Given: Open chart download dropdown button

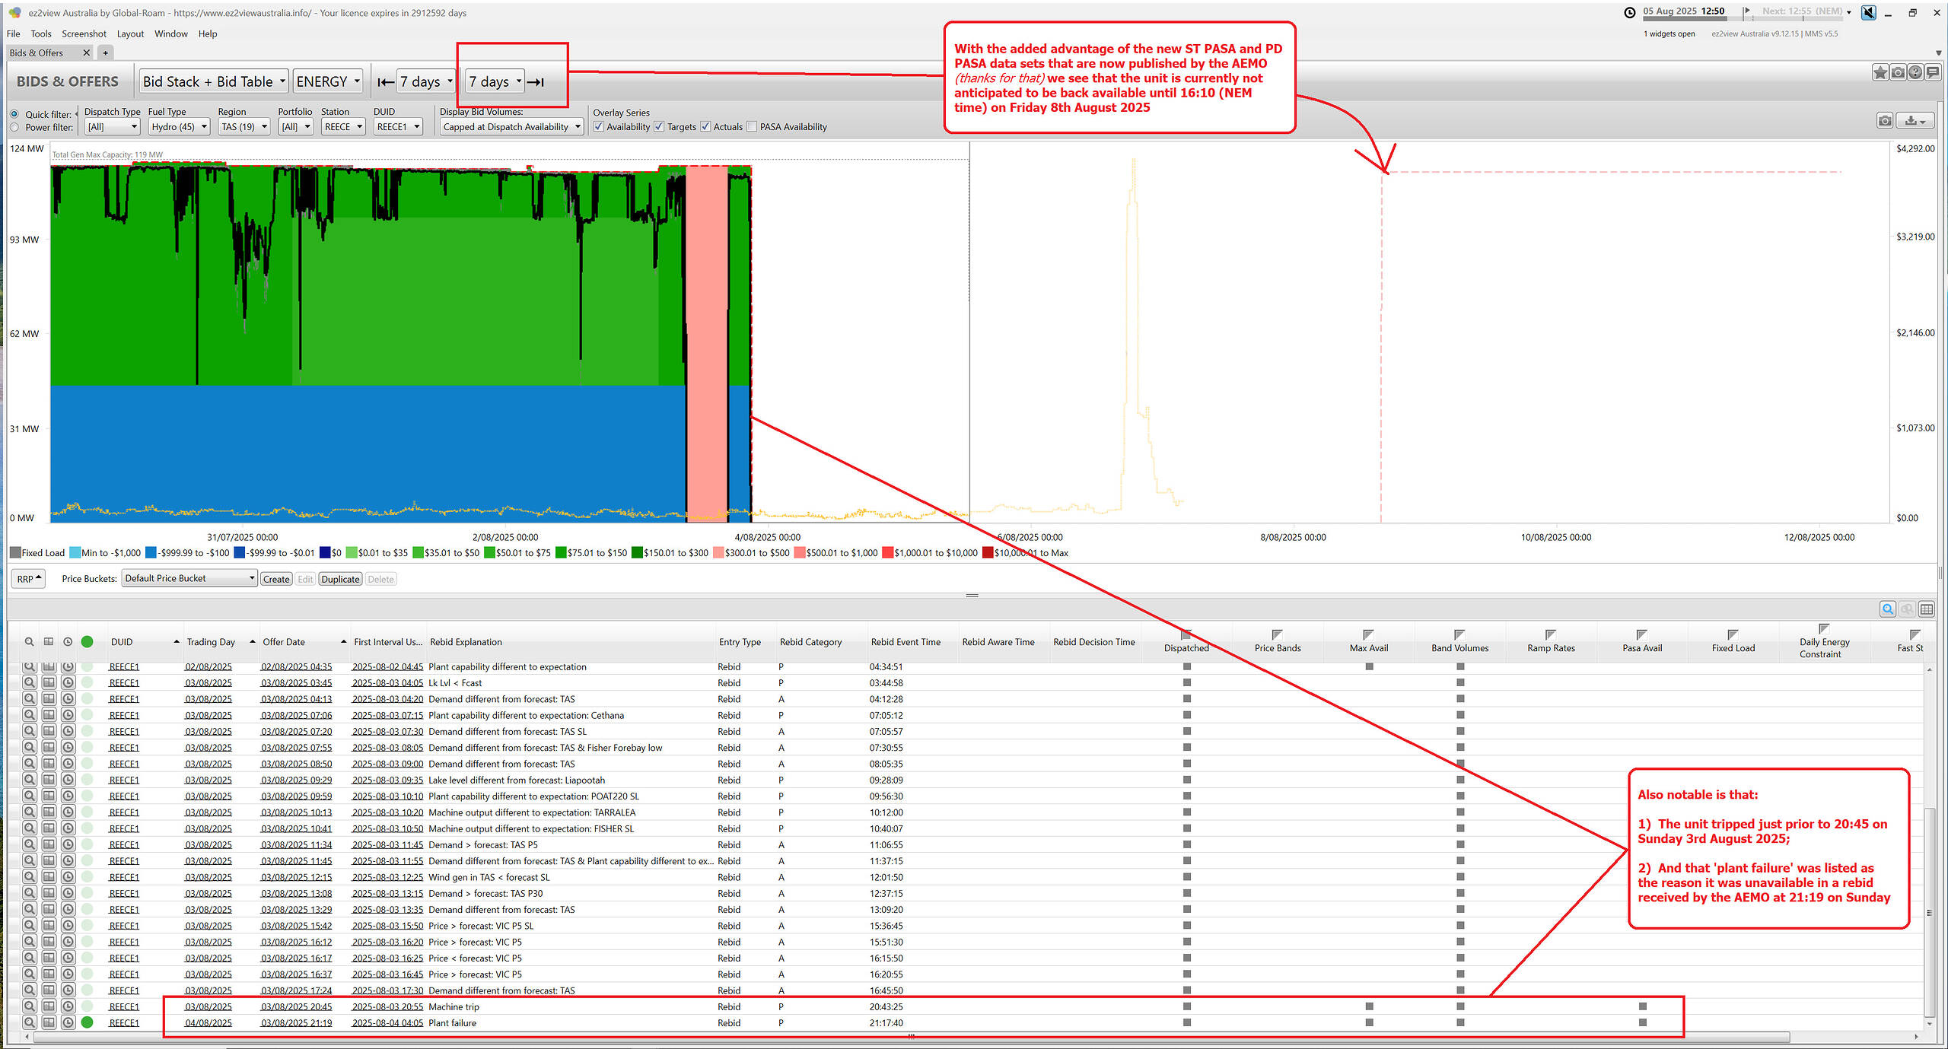Looking at the screenshot, I should pyautogui.click(x=1915, y=120).
